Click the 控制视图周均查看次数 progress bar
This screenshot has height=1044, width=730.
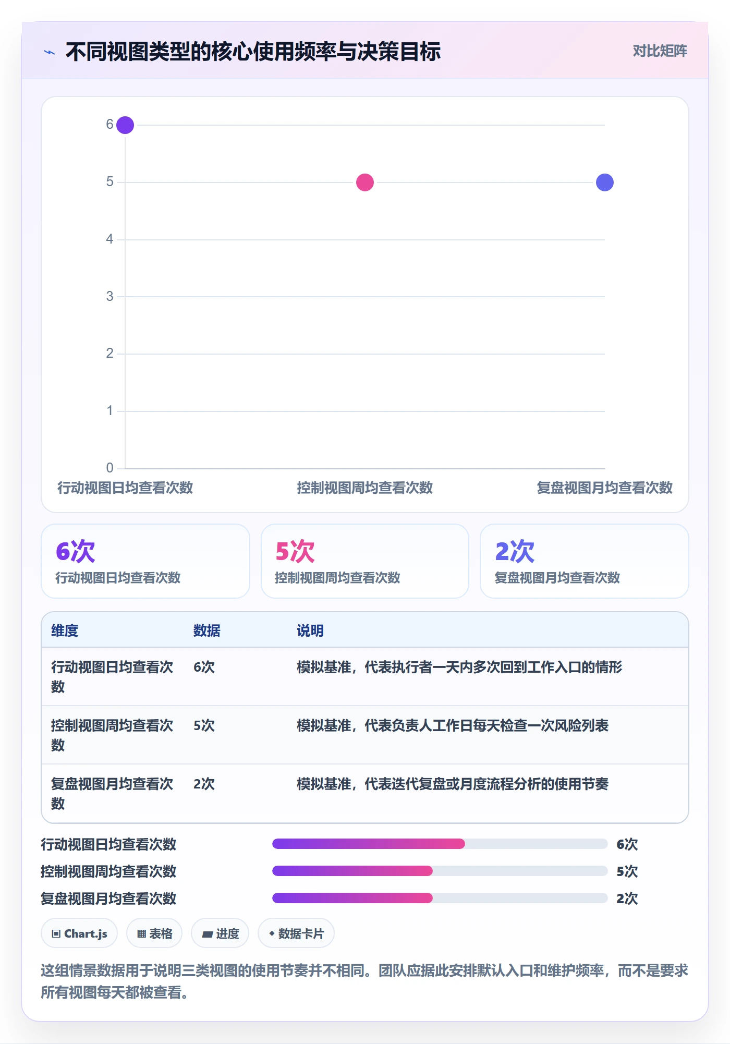(440, 871)
